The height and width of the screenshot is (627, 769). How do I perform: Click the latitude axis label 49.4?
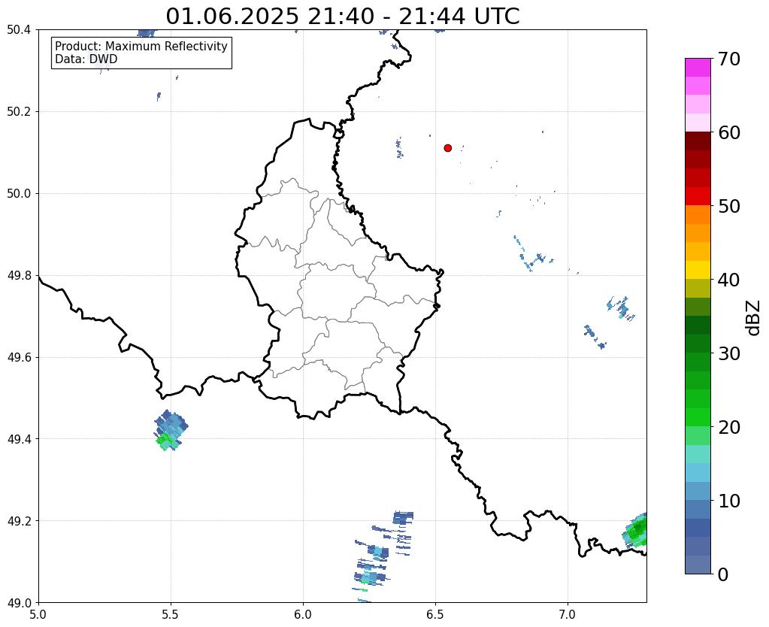tap(19, 439)
